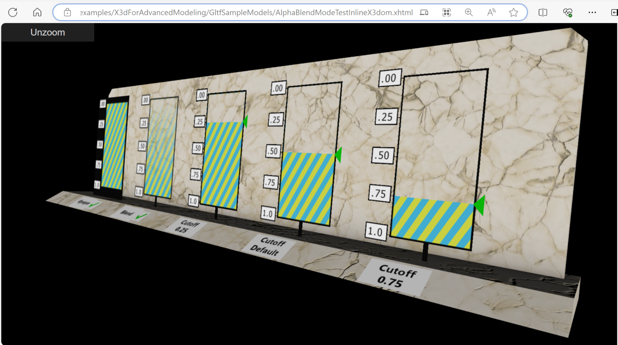Screen dimensions: 618x345
Task: Add this page to favorites with star
Action: (513, 12)
